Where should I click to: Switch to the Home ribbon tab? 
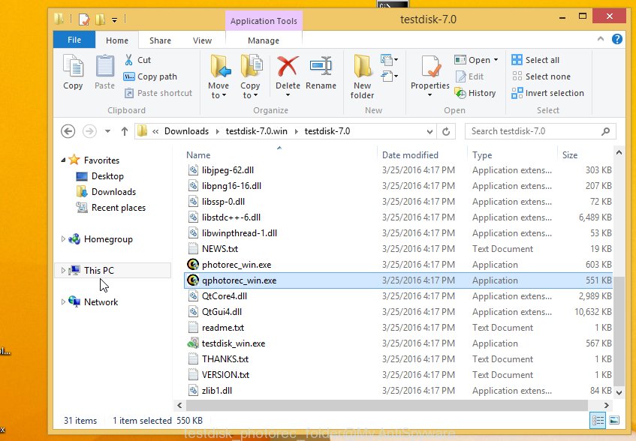pos(117,40)
